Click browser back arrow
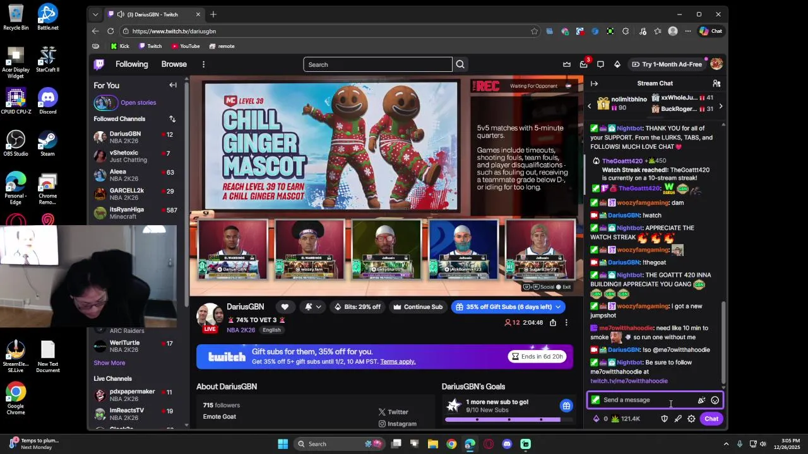The width and height of the screenshot is (808, 454). point(95,31)
